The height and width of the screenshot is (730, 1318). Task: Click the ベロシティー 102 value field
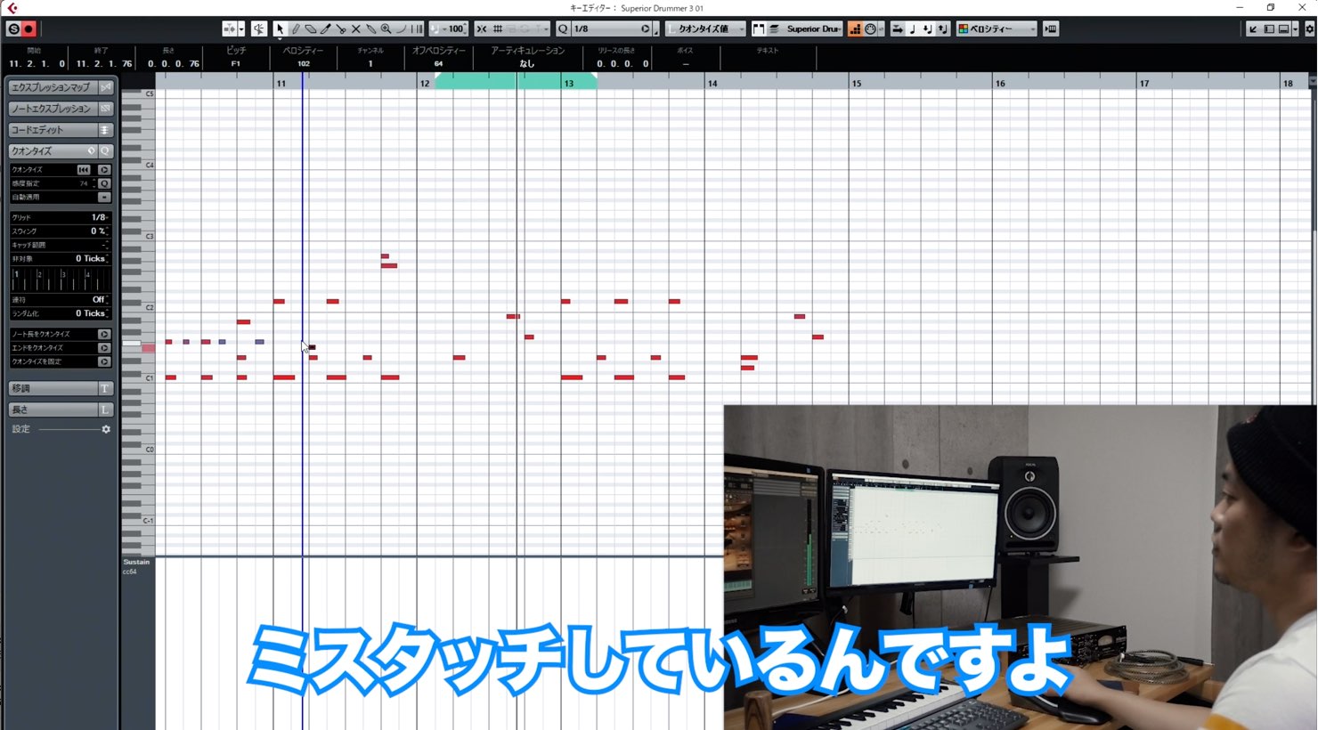click(x=304, y=64)
